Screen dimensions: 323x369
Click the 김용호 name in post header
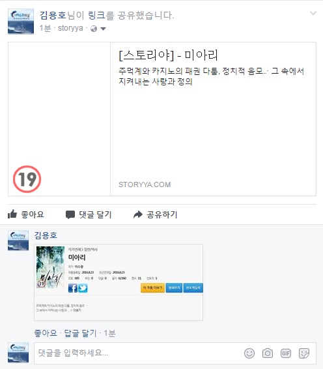53,15
